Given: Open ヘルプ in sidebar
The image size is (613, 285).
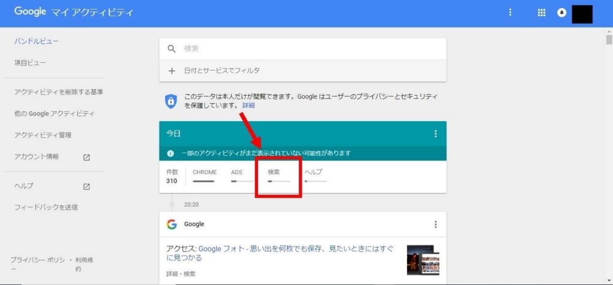Looking at the screenshot, I should point(24,186).
